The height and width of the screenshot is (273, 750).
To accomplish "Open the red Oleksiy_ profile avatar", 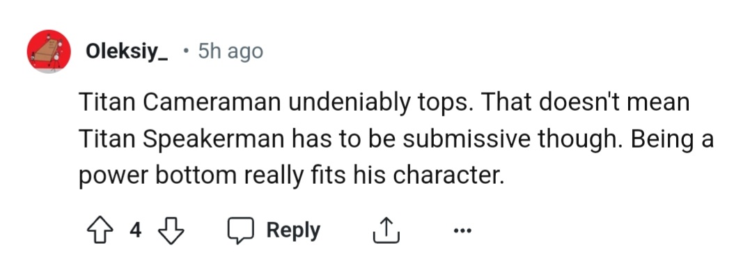I will pos(49,51).
